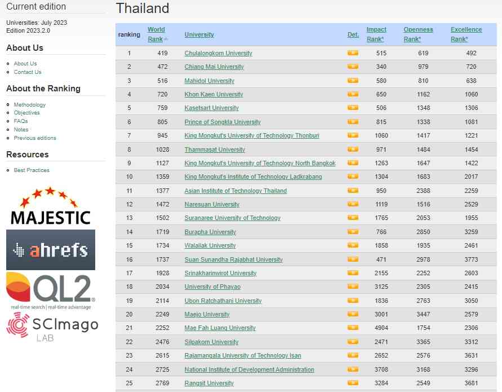Open the details icon for Burapha University
This screenshot has height=392, width=502.
(353, 232)
